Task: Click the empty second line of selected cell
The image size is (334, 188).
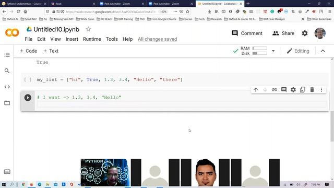Action: pos(182,104)
